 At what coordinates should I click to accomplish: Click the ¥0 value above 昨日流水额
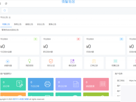[46, 47]
